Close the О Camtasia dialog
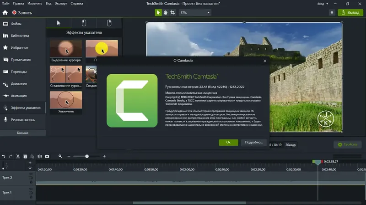 pyautogui.click(x=265, y=61)
